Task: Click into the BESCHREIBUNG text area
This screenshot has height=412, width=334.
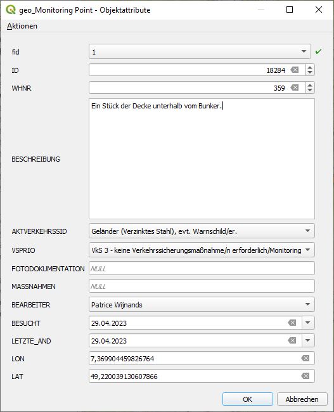Action: click(x=202, y=158)
